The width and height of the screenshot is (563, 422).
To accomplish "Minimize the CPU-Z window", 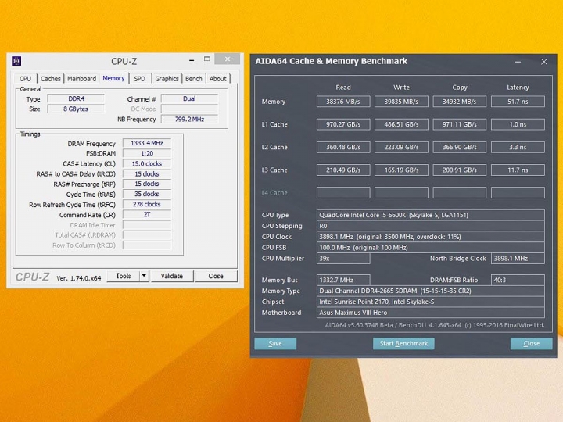I will 192,60.
